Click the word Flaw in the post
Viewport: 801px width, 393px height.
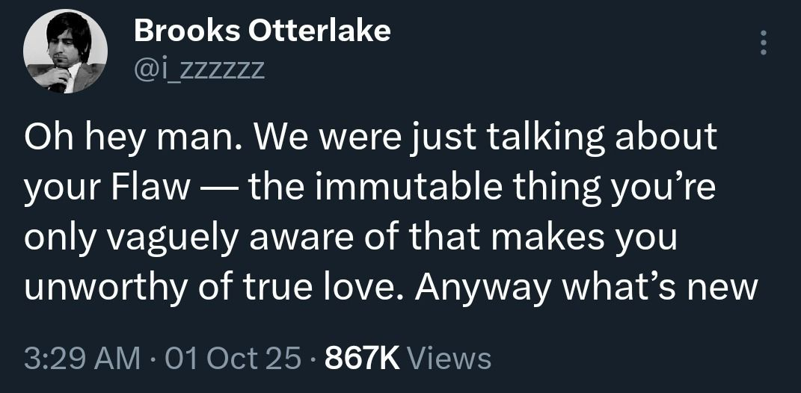coord(153,188)
